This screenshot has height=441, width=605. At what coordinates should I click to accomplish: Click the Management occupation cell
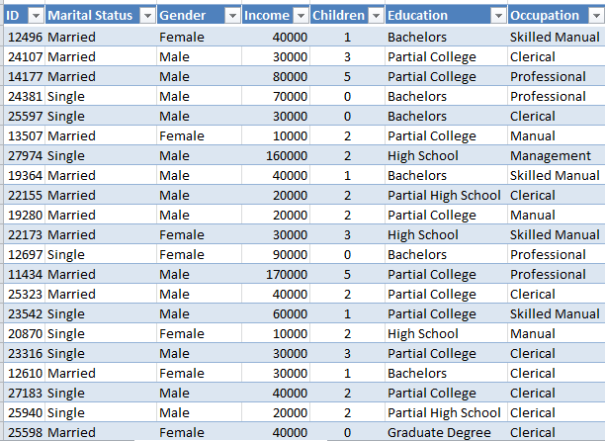tap(550, 155)
